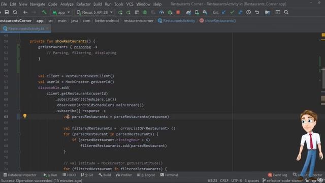
Task: Open the Nexus 5 API 28 device dropdown
Action: [95, 12]
